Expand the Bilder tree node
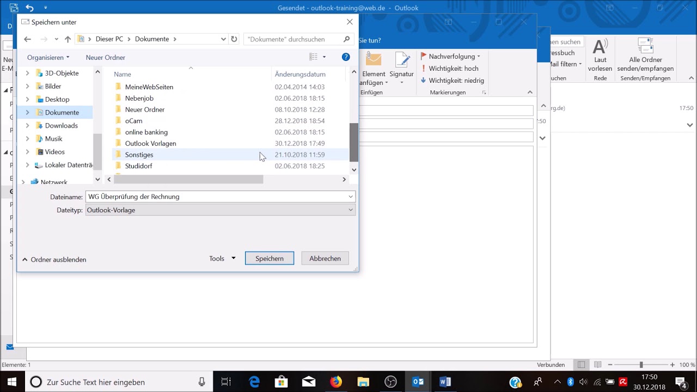Viewport: 697px width, 392px height. [27, 86]
